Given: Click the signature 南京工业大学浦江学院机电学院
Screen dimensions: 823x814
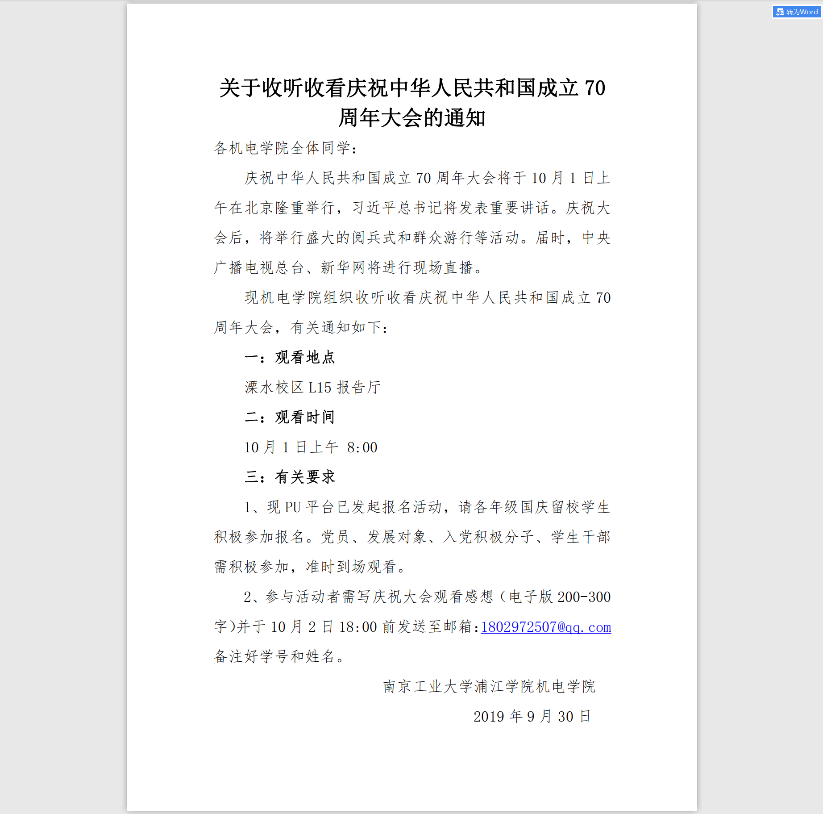Looking at the screenshot, I should tap(490, 686).
